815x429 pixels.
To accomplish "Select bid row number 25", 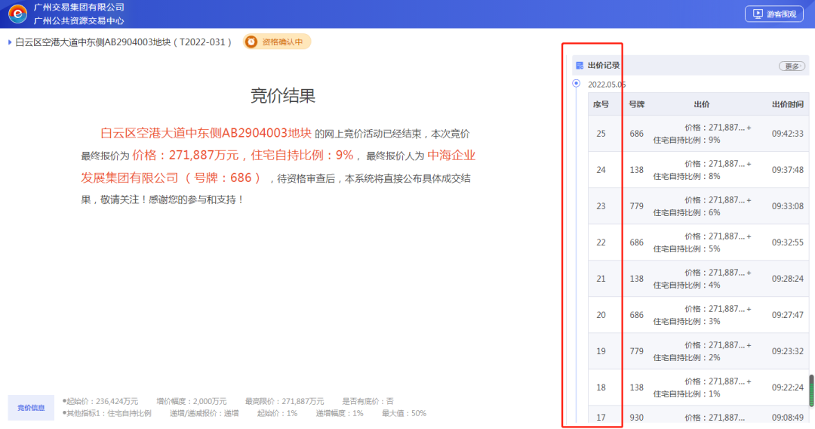I will 601,134.
